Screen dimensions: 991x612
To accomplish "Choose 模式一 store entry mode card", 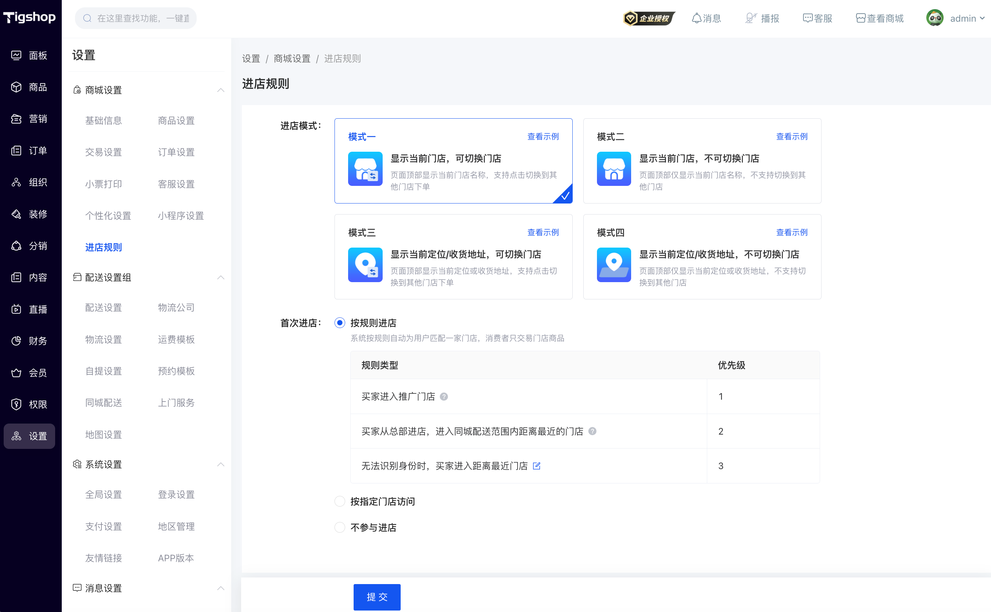I will coord(453,161).
